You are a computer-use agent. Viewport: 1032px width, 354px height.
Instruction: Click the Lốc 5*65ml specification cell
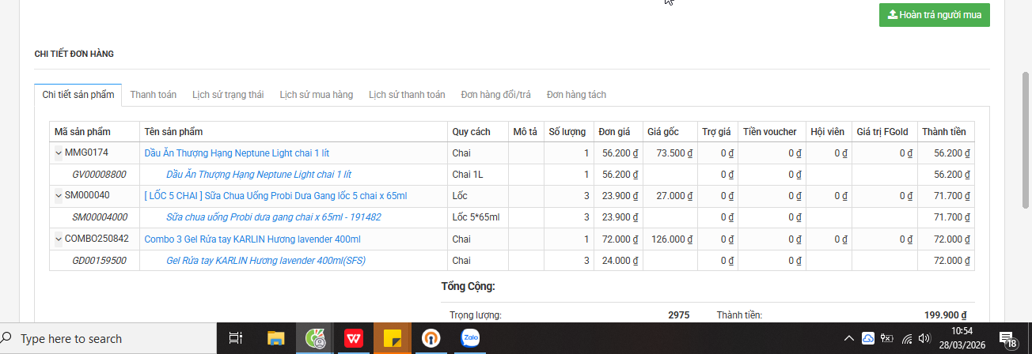point(477,217)
